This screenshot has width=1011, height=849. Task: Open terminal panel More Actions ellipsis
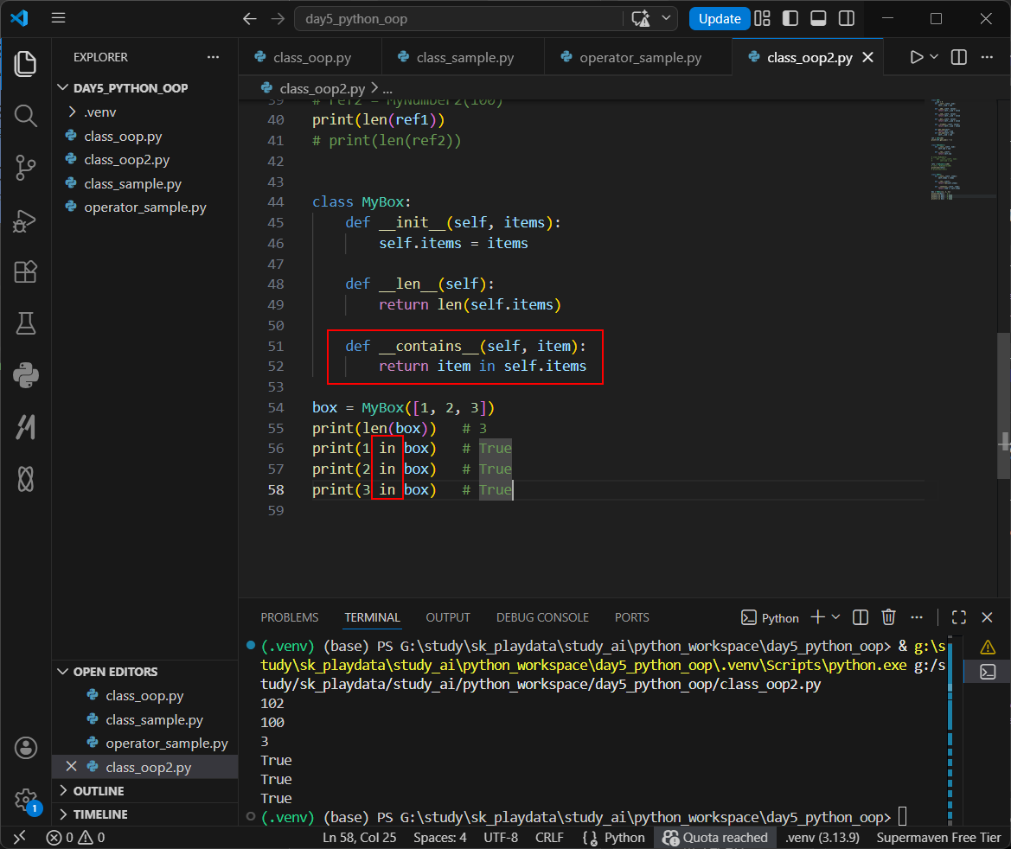pyautogui.click(x=916, y=617)
